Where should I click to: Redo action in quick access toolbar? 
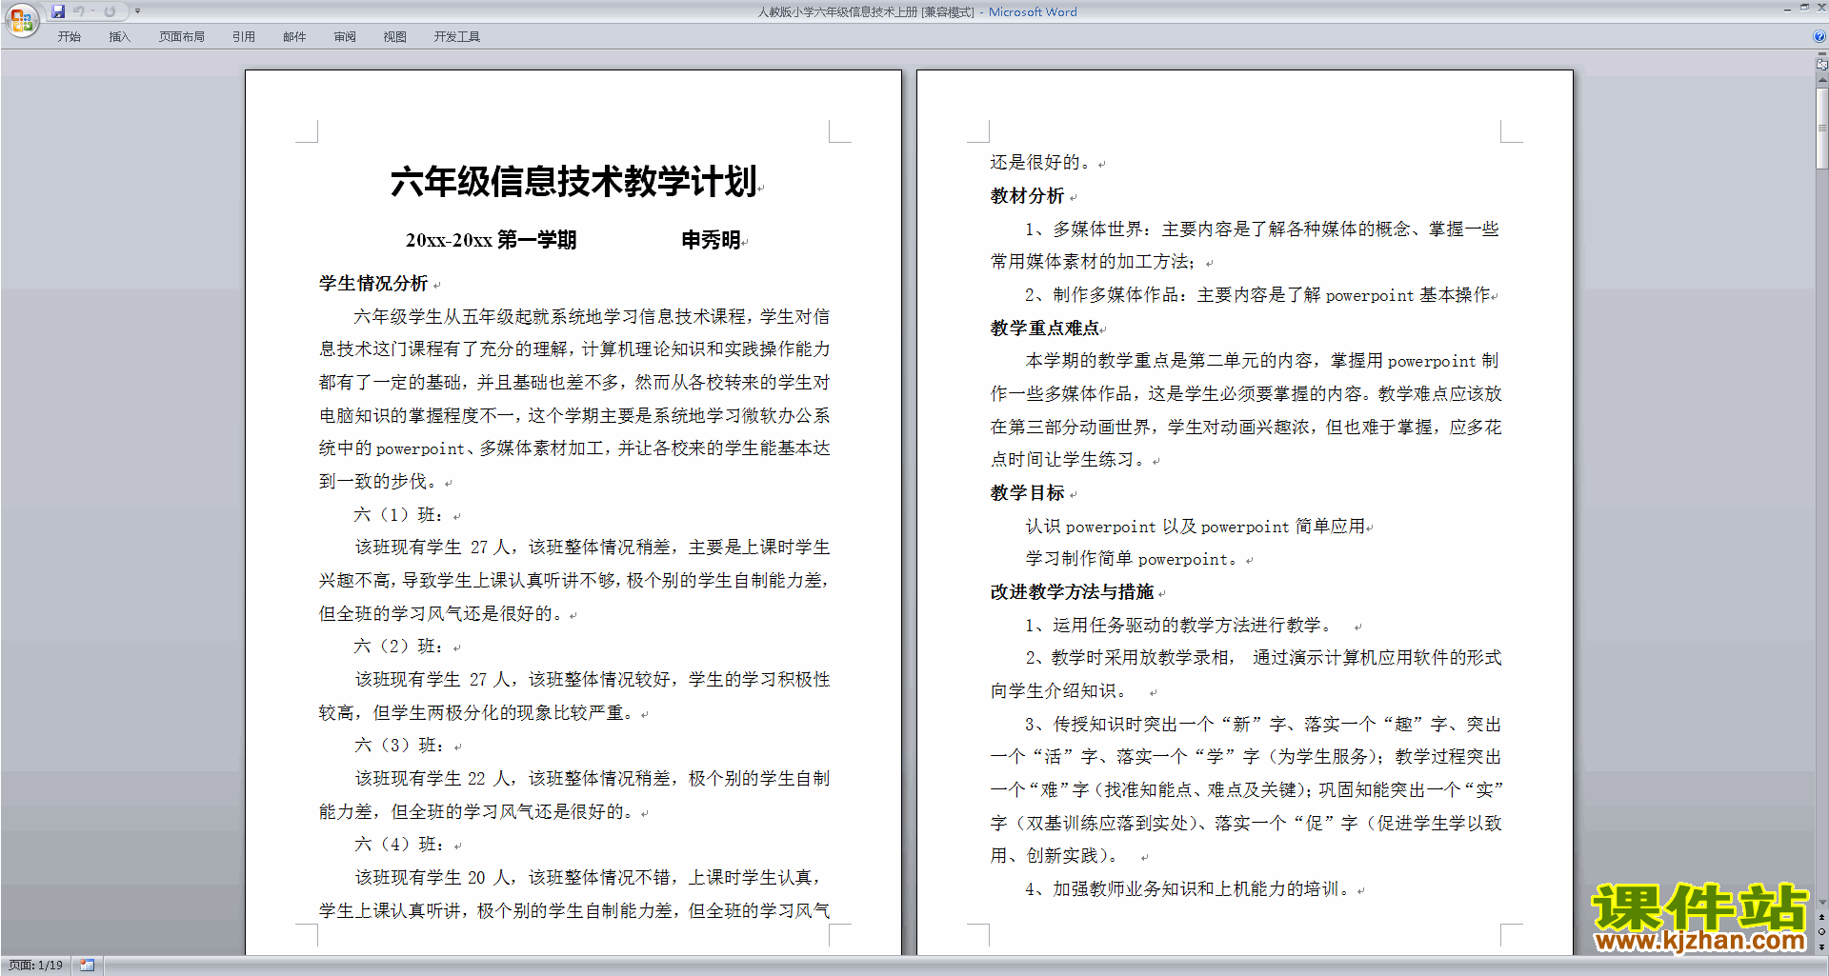pyautogui.click(x=111, y=11)
